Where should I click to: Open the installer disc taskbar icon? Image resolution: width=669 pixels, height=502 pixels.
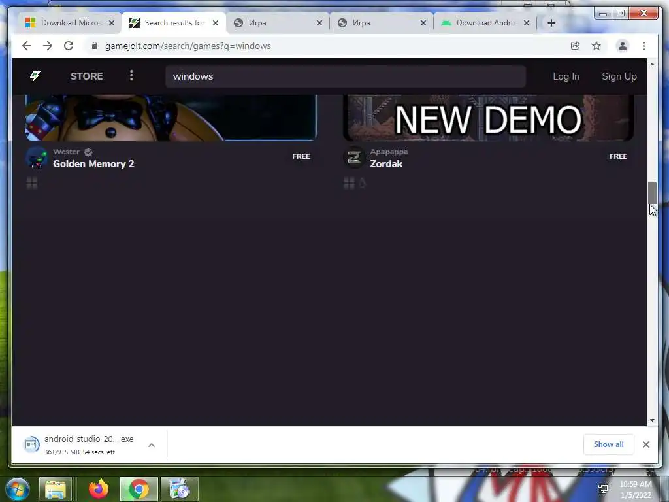[x=179, y=489]
